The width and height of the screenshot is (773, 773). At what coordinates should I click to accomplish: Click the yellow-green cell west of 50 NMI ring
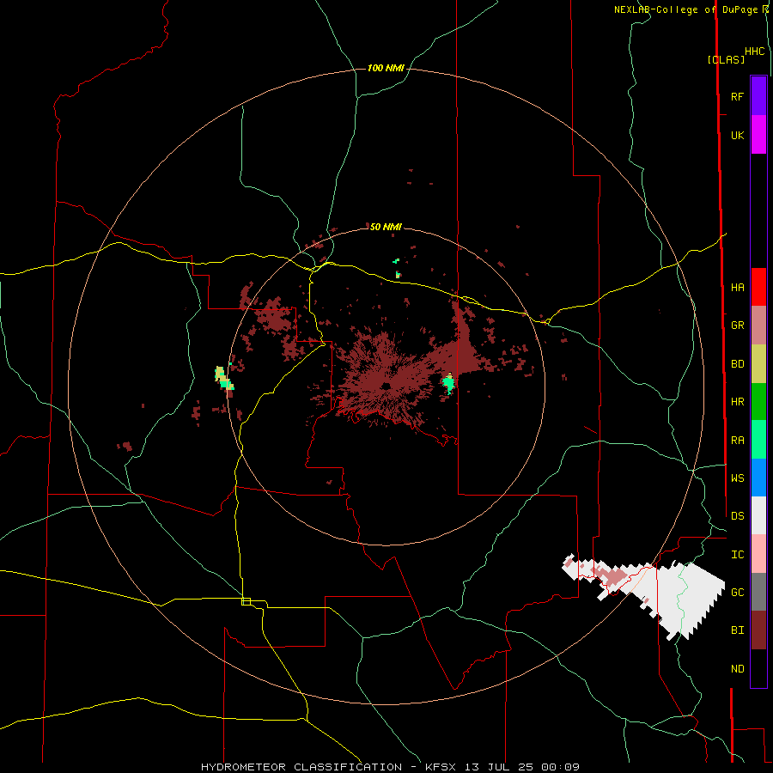pos(224,378)
